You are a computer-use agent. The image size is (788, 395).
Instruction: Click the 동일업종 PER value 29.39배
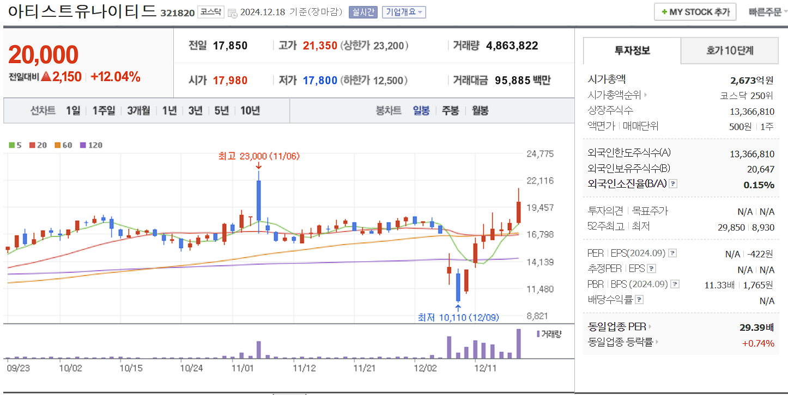click(757, 328)
